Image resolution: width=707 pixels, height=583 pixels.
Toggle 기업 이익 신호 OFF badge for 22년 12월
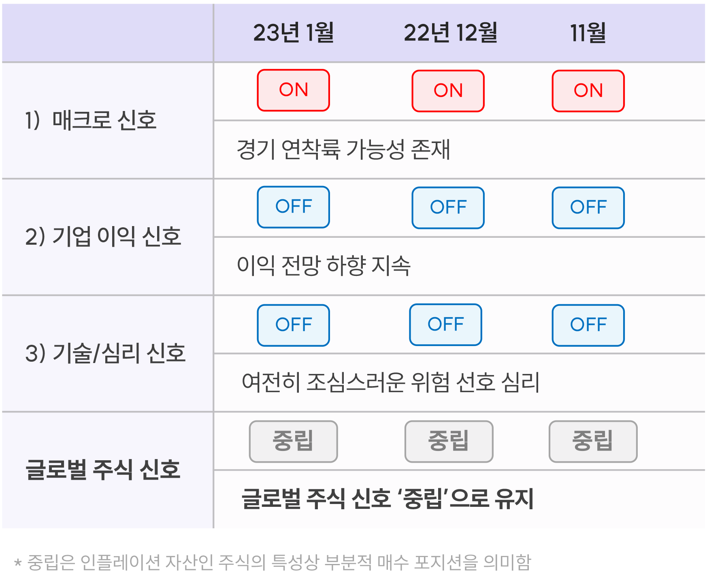[448, 207]
